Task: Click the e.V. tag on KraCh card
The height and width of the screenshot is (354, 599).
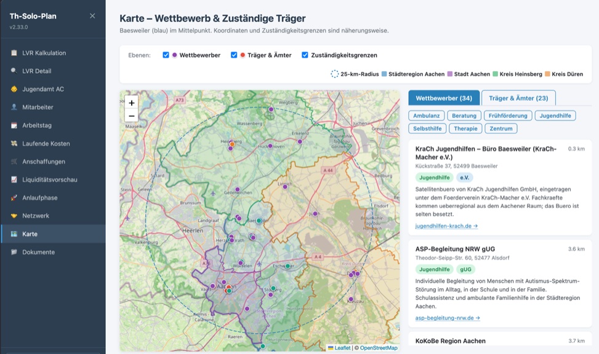Action: (x=465, y=178)
